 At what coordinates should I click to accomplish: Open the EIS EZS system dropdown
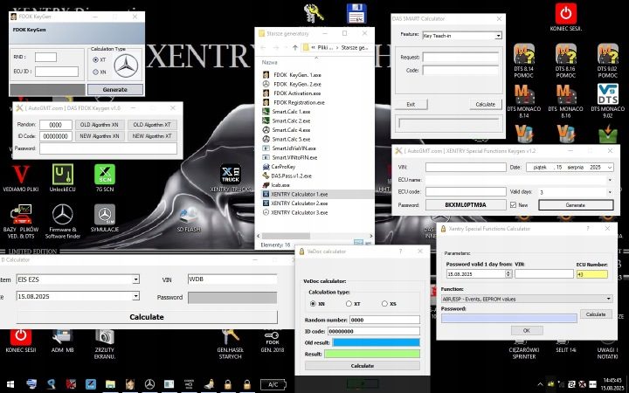[x=136, y=279]
